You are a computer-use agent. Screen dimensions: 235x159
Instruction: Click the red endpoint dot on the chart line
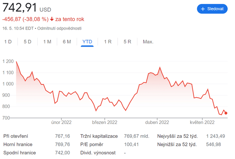[x=226, y=113]
